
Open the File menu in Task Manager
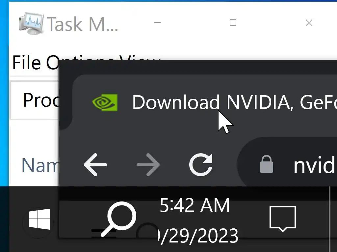[26, 63]
